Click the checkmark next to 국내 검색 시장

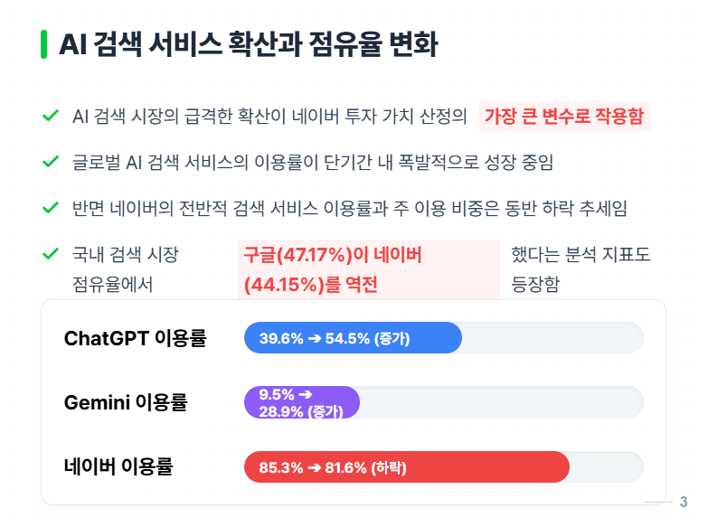tap(50, 254)
